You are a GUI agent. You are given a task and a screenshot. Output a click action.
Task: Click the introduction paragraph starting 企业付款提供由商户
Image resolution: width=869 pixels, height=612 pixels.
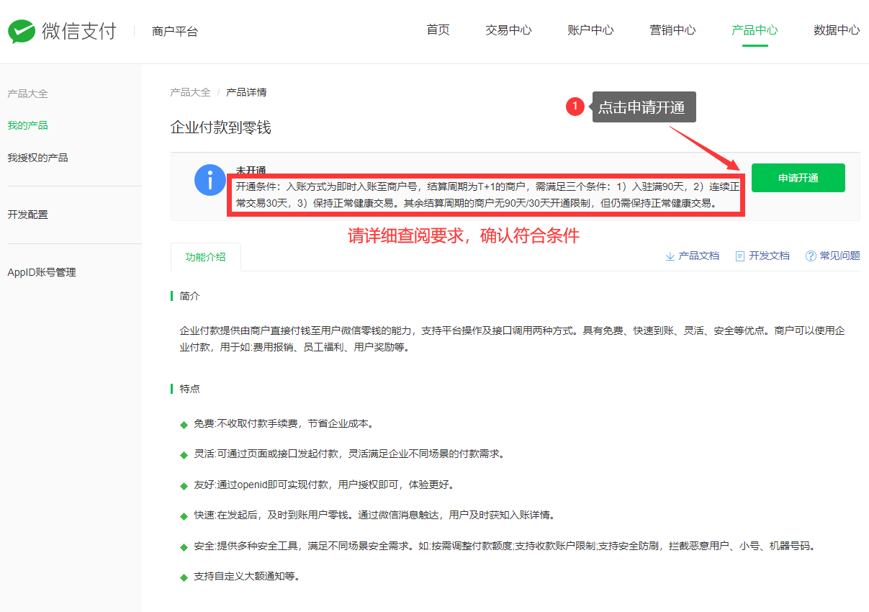coord(512,339)
